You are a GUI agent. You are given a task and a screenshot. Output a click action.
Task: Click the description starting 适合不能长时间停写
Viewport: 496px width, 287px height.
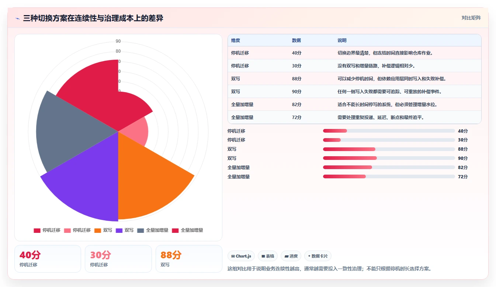(x=387, y=105)
